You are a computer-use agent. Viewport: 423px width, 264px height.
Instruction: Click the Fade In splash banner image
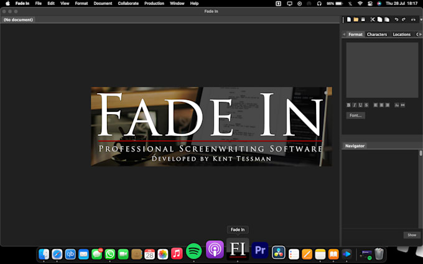[x=211, y=126]
